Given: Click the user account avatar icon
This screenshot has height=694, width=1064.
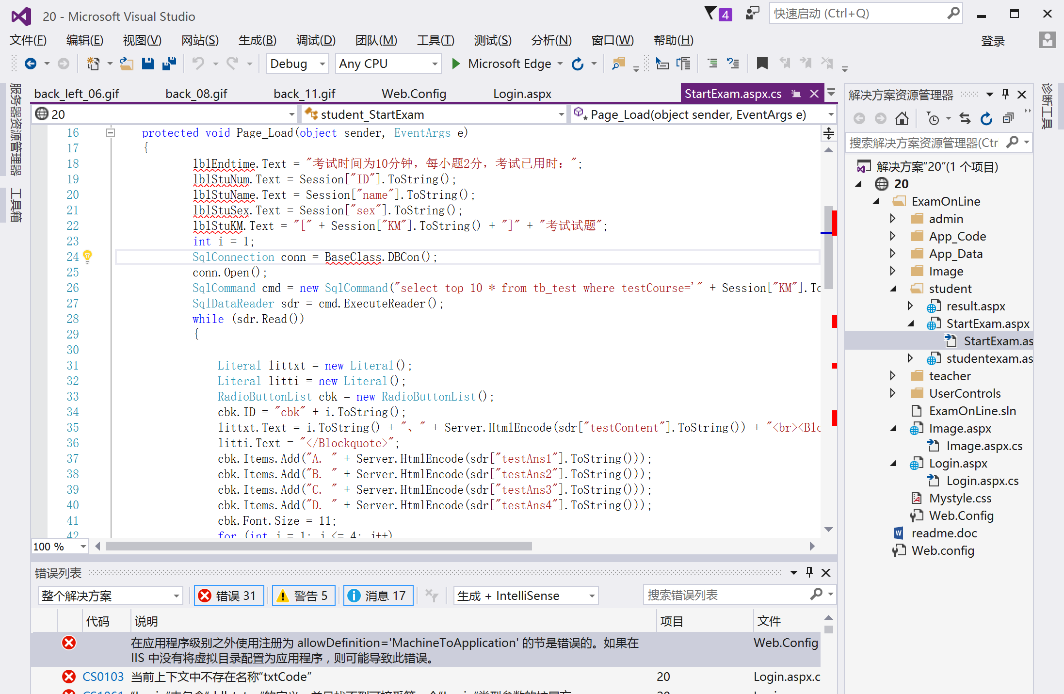Looking at the screenshot, I should pos(1047,40).
